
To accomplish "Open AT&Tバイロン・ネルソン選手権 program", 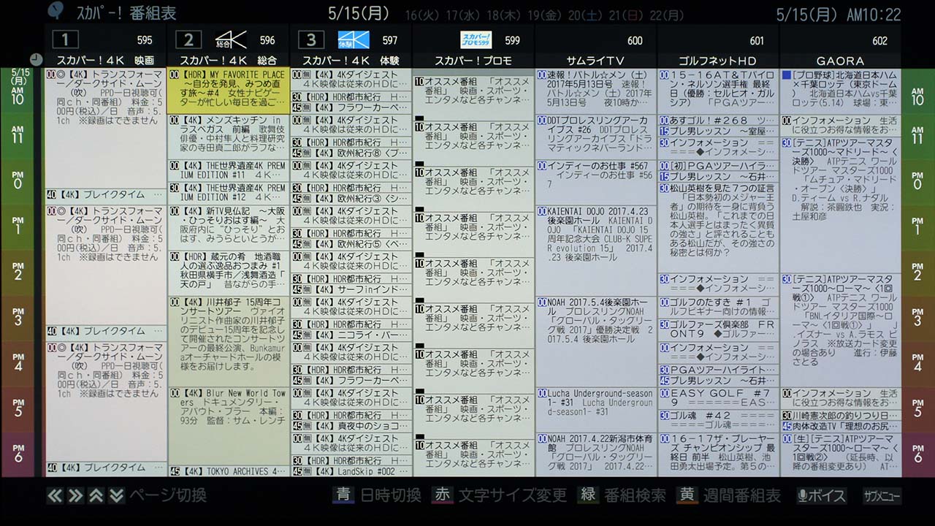I will [718, 91].
